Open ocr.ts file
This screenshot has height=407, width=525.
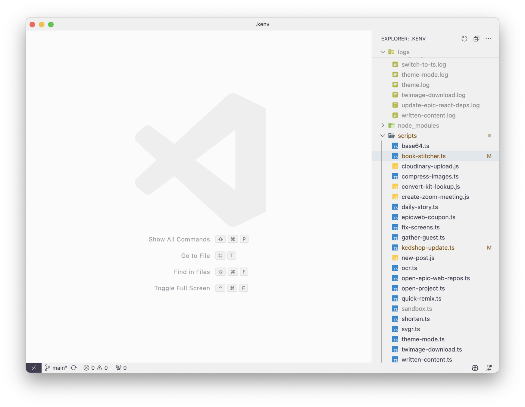tap(436, 268)
